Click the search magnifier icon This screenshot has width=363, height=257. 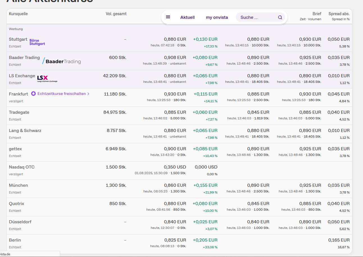[280, 17]
